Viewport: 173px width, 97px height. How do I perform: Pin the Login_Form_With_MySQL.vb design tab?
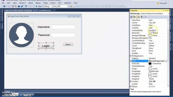click(34, 11)
